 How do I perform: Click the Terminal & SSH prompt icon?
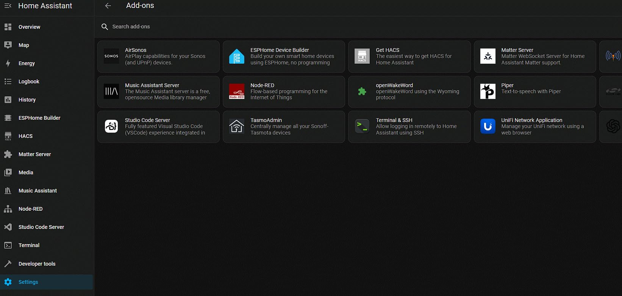[362, 126]
